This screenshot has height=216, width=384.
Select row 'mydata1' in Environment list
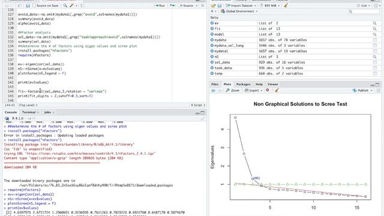pyautogui.click(x=295, y=51)
